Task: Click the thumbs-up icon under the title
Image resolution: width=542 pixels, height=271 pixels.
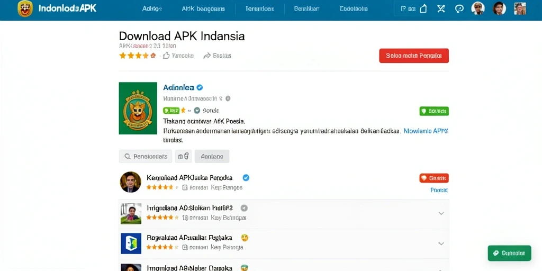Action: (x=166, y=55)
